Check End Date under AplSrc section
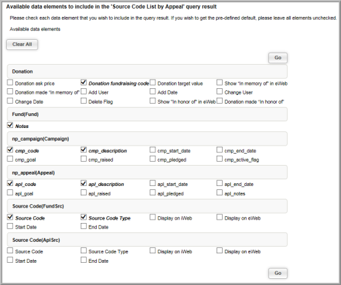 coord(83,260)
